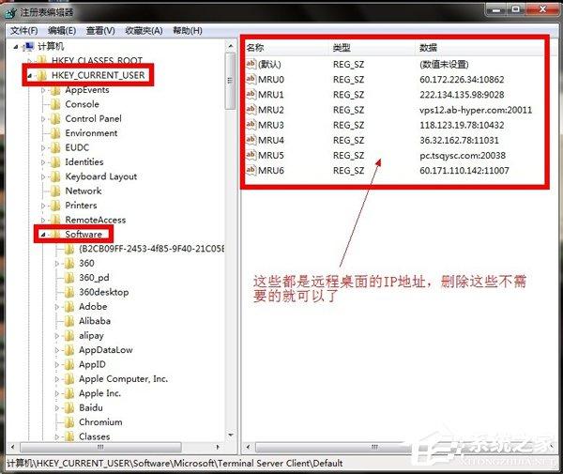This screenshot has width=563, height=474.
Task: Open the 编辑(E) menu
Action: tap(61, 30)
